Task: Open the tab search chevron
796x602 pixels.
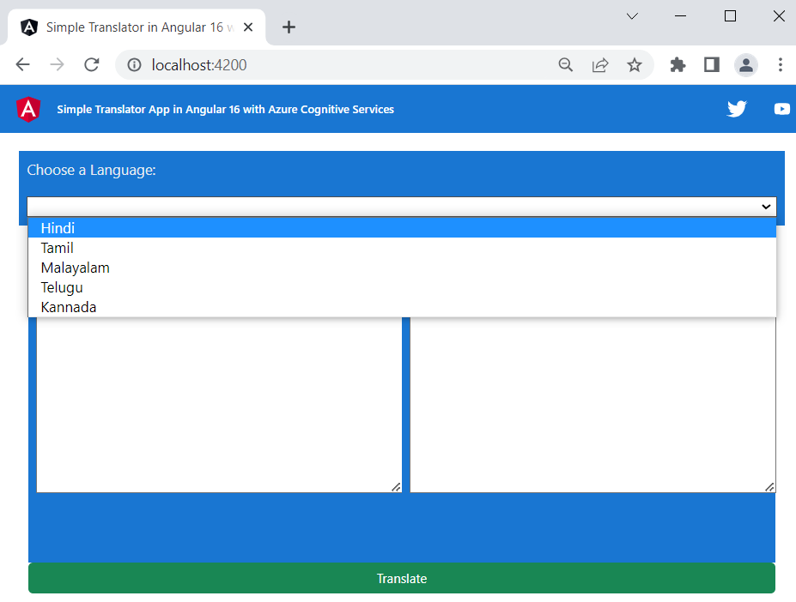Action: 632,16
